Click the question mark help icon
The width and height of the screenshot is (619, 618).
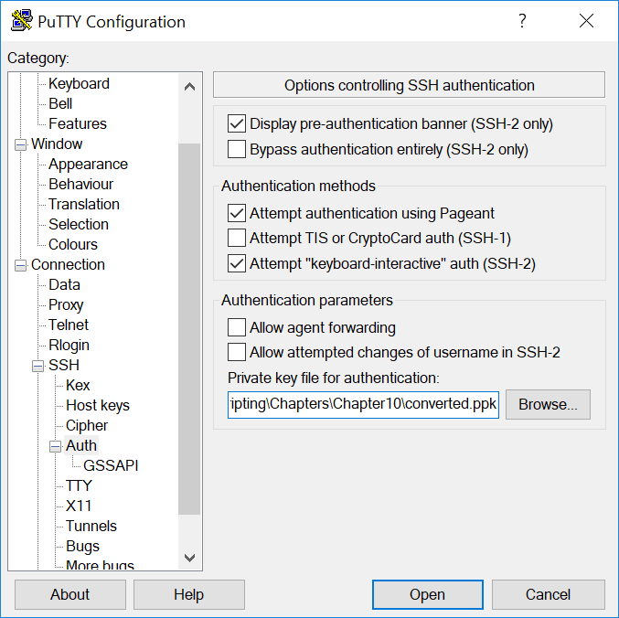pyautogui.click(x=522, y=21)
